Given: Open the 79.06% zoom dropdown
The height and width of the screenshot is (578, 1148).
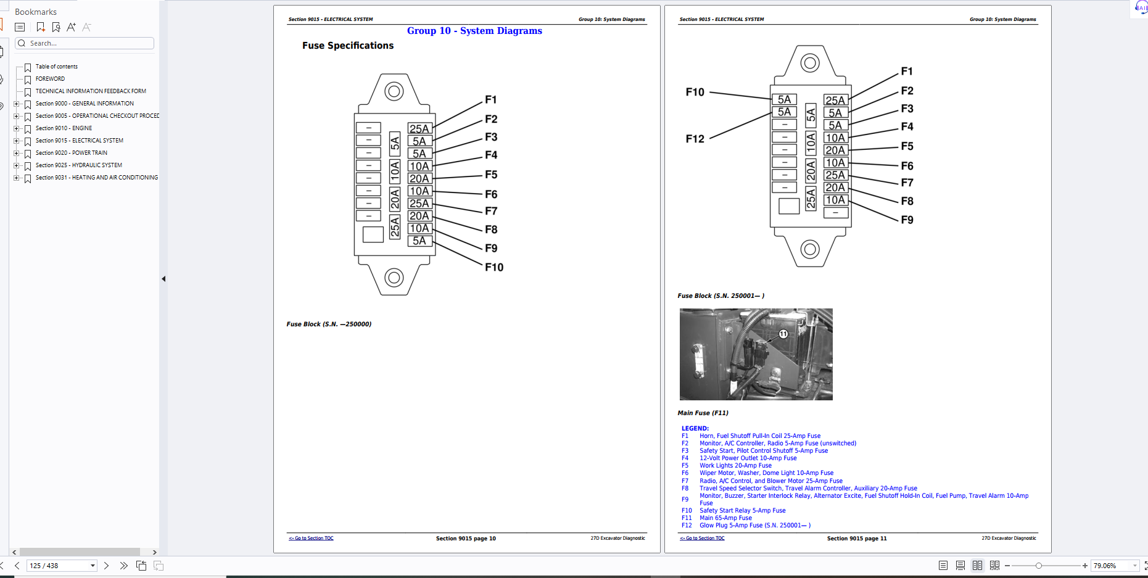Looking at the screenshot, I should [x=1134, y=566].
